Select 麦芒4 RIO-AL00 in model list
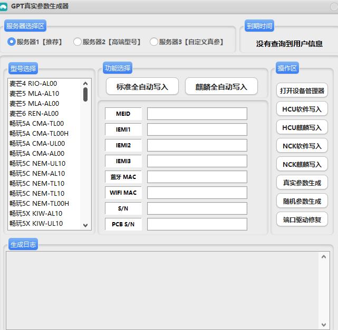This screenshot has width=338, height=330. pos(44,84)
